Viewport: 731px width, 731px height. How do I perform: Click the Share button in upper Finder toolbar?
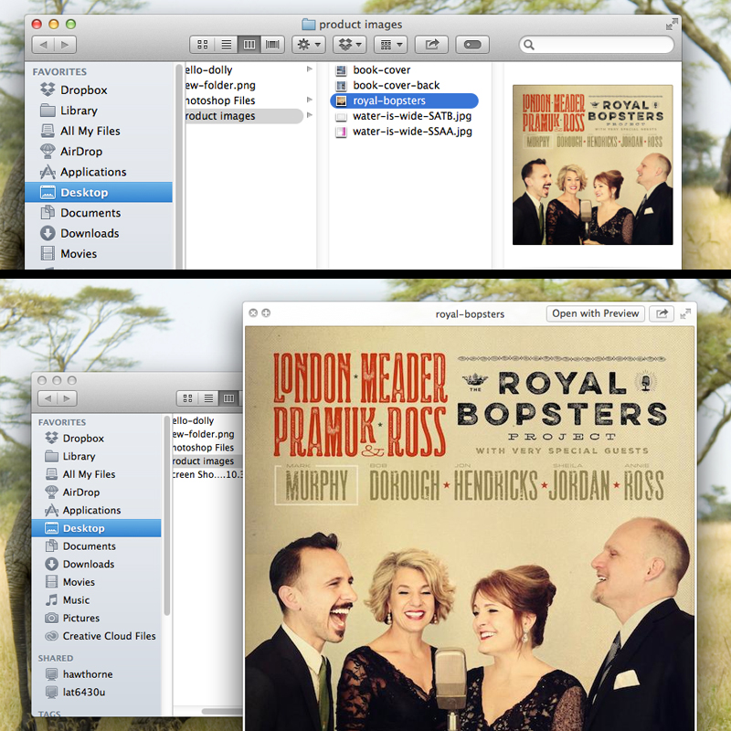coord(431,45)
